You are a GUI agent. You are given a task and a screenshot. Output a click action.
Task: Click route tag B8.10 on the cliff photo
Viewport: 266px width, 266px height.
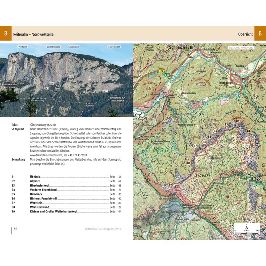[70, 77]
